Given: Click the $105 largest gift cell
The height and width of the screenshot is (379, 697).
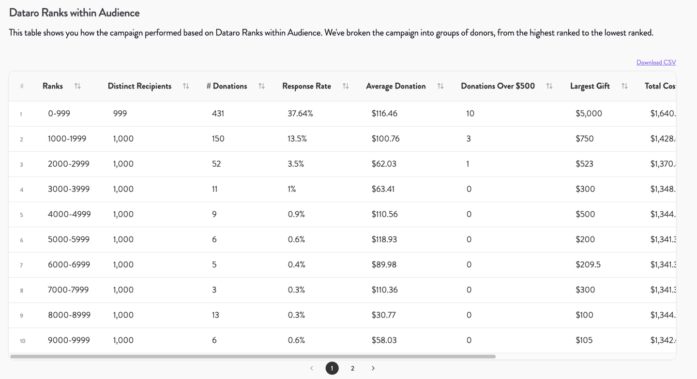Looking at the screenshot, I should (x=584, y=340).
